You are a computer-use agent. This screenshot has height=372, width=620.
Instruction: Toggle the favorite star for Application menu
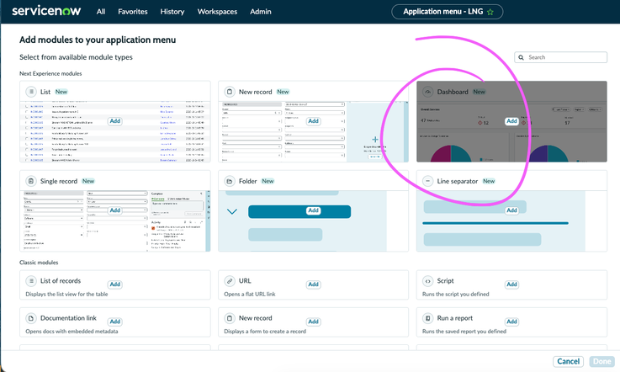490,12
